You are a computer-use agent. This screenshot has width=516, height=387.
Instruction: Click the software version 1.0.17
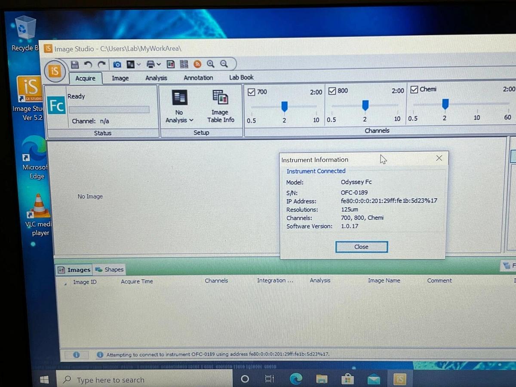click(x=350, y=226)
